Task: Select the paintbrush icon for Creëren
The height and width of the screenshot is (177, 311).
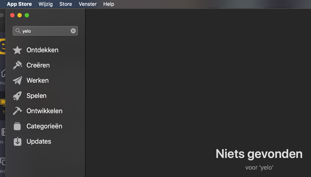Action: 17,65
